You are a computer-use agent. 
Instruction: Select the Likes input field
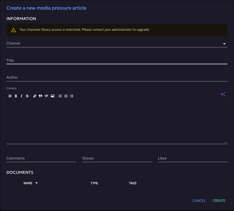point(192,158)
